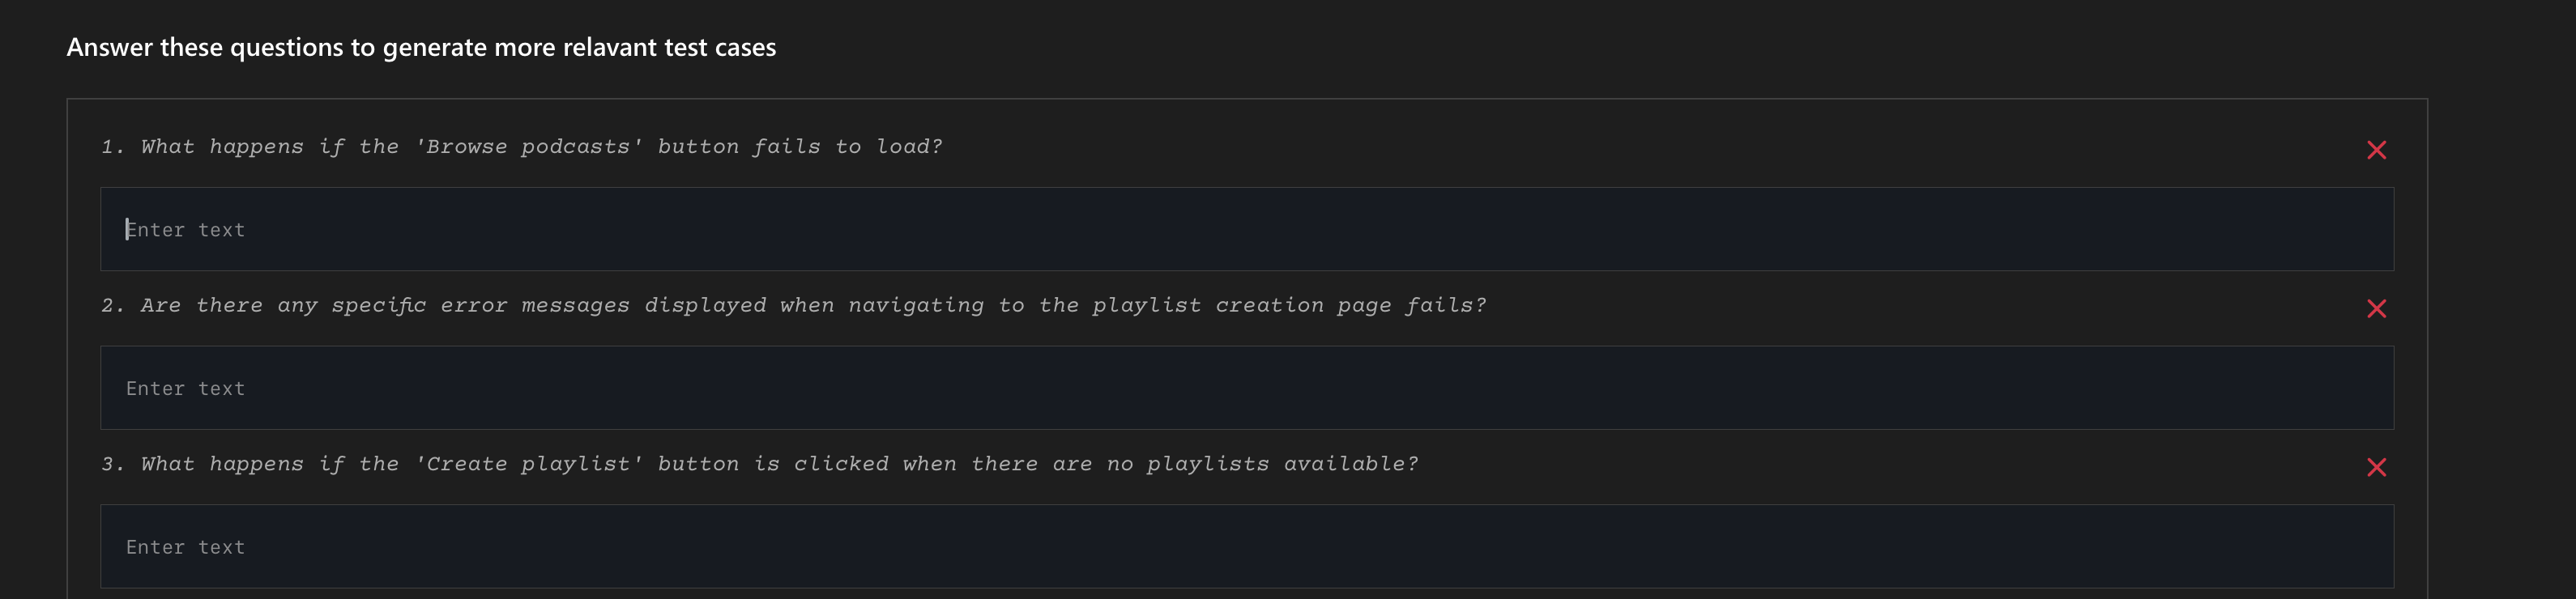Click the number '3.' before the third question
This screenshot has height=599, width=2576.
[112, 464]
